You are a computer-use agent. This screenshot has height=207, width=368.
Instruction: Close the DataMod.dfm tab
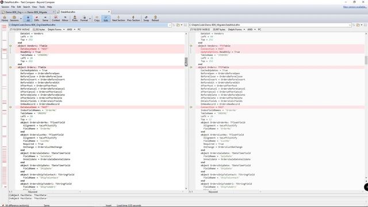(109, 11)
